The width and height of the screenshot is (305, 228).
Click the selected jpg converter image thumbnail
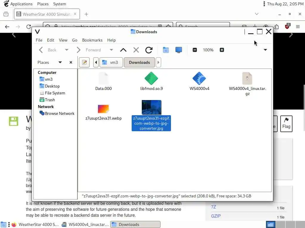(151, 107)
